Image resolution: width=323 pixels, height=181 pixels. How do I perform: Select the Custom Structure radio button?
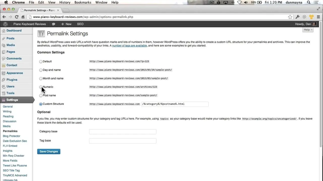coord(41,104)
